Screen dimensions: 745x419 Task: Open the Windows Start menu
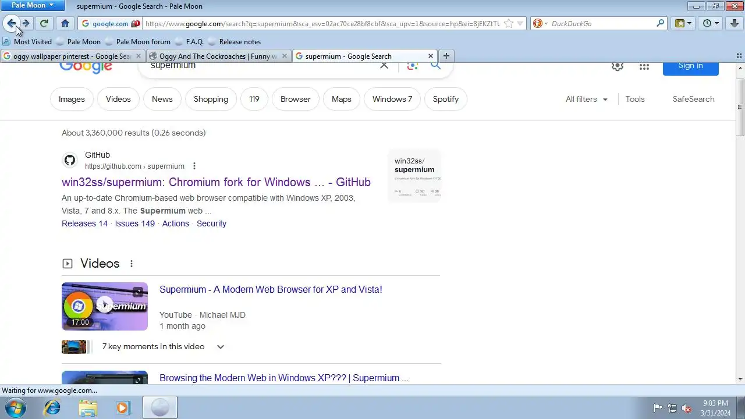tap(15, 408)
